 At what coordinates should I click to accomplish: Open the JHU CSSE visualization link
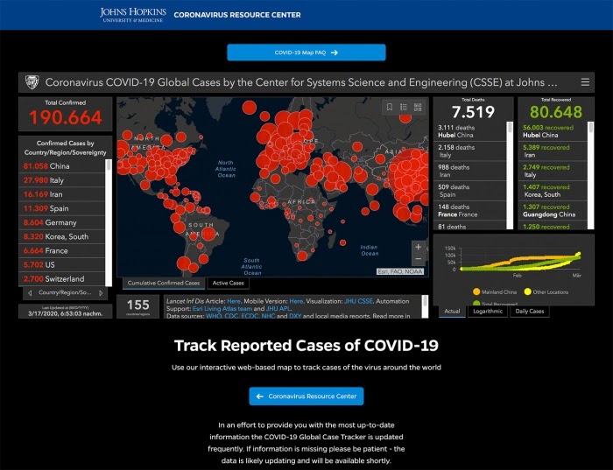click(358, 301)
